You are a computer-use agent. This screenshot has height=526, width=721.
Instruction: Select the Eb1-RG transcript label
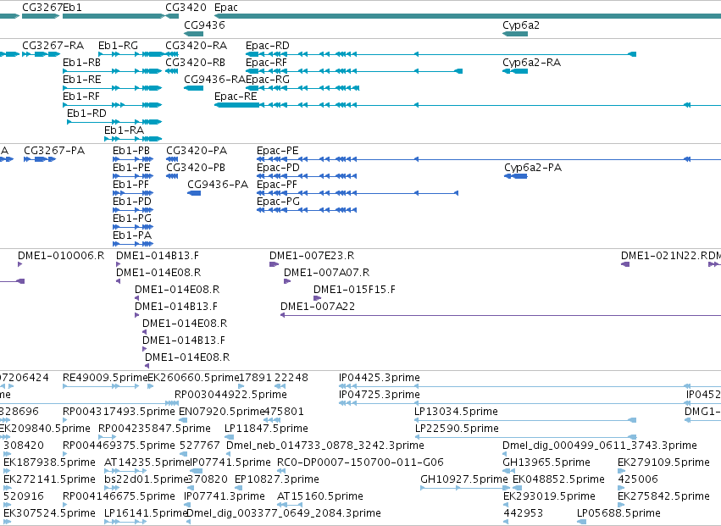pos(118,46)
